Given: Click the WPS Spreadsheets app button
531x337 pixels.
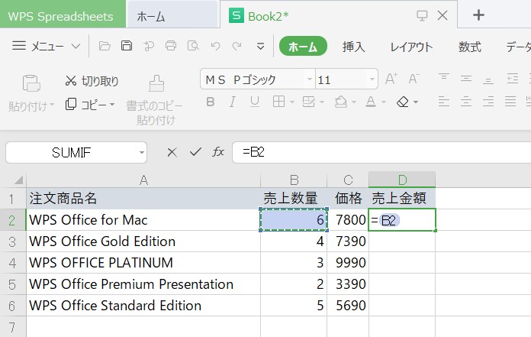Looking at the screenshot, I should (x=63, y=15).
